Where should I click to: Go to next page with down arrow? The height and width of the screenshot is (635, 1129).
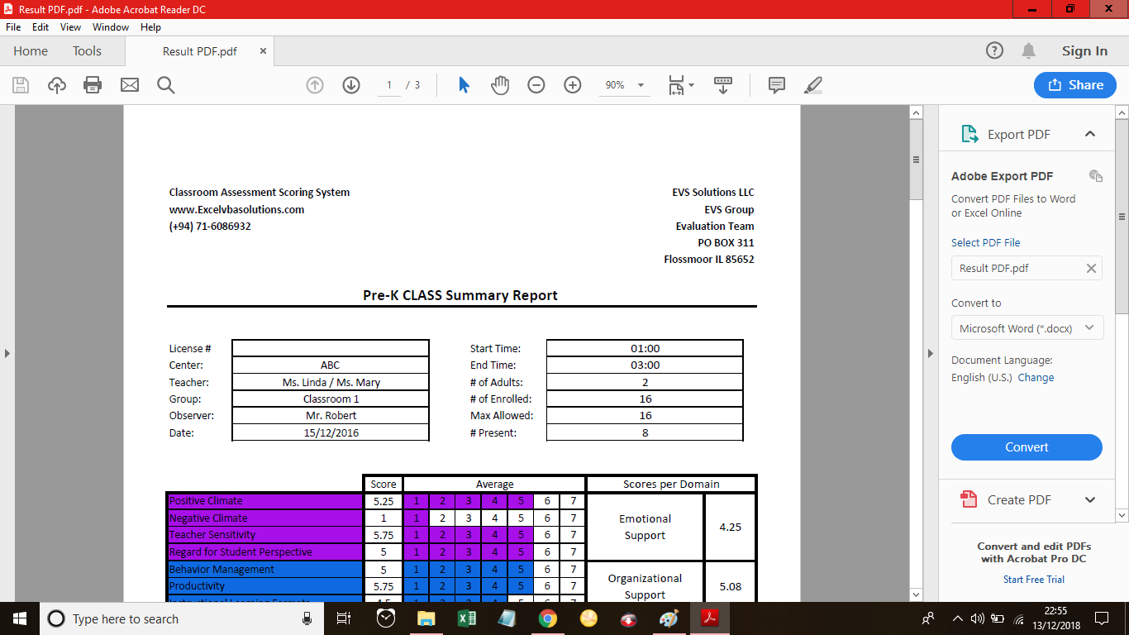[x=350, y=84]
